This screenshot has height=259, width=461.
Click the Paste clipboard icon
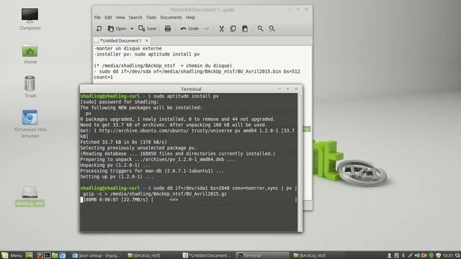tap(245, 29)
